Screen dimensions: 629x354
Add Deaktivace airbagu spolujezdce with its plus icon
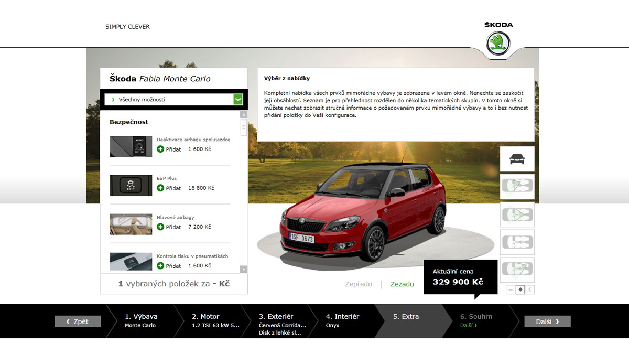pyautogui.click(x=160, y=149)
